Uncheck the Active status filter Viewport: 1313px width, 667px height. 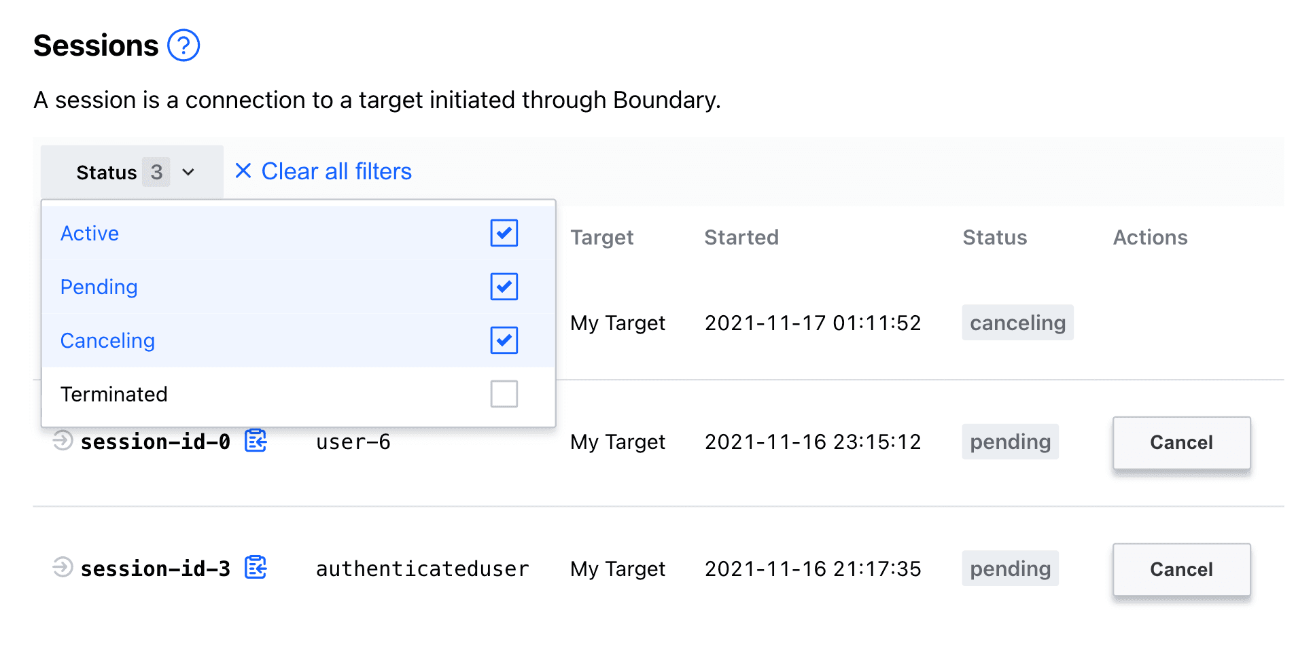pyautogui.click(x=504, y=233)
